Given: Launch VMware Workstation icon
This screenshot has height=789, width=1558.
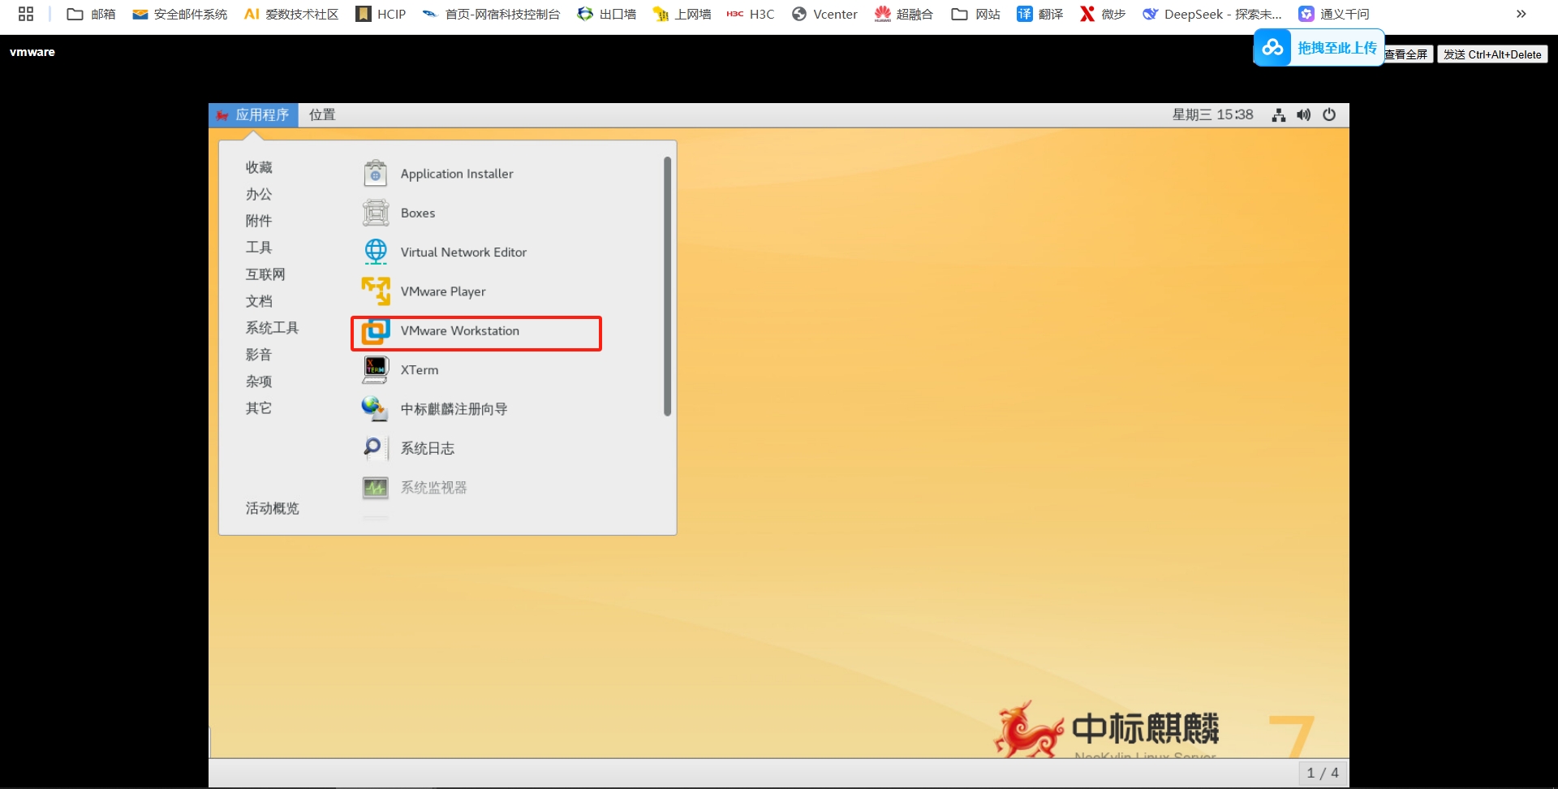Looking at the screenshot, I should coord(375,330).
